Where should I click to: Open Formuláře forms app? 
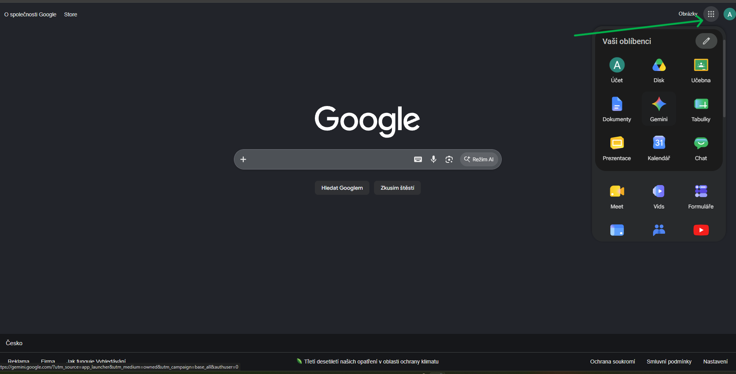[x=701, y=196]
